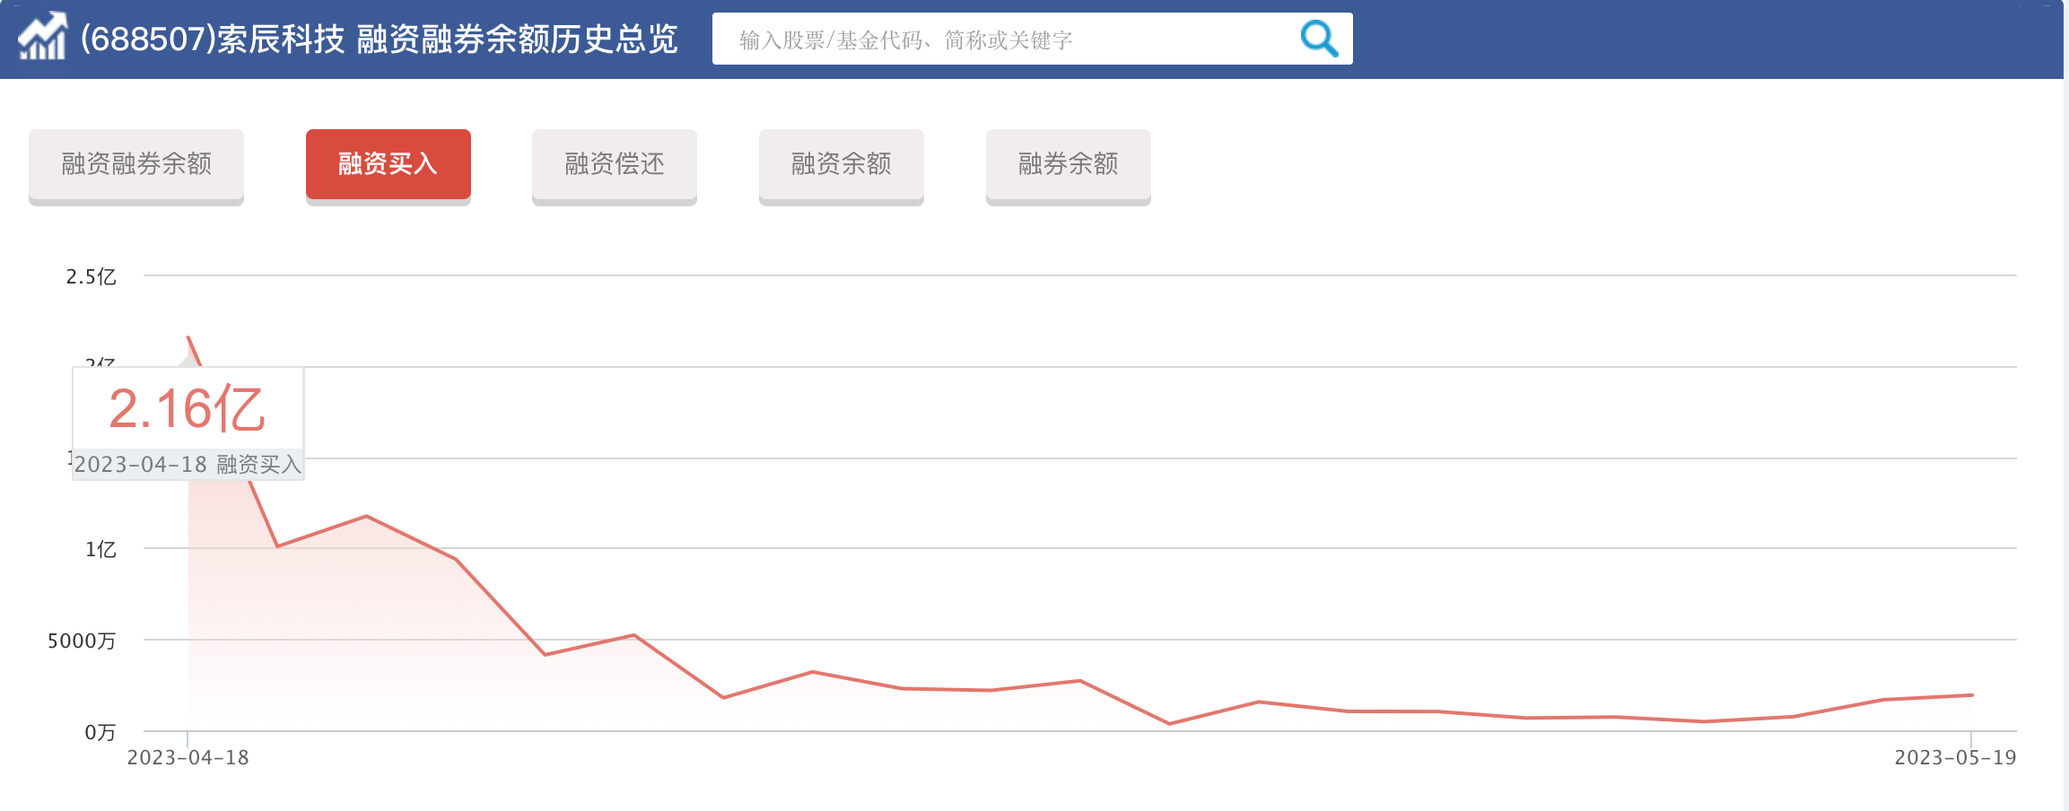The width and height of the screenshot is (2069, 811).
Task: Switch to the 融资融券余额 tab
Action: [x=136, y=164]
